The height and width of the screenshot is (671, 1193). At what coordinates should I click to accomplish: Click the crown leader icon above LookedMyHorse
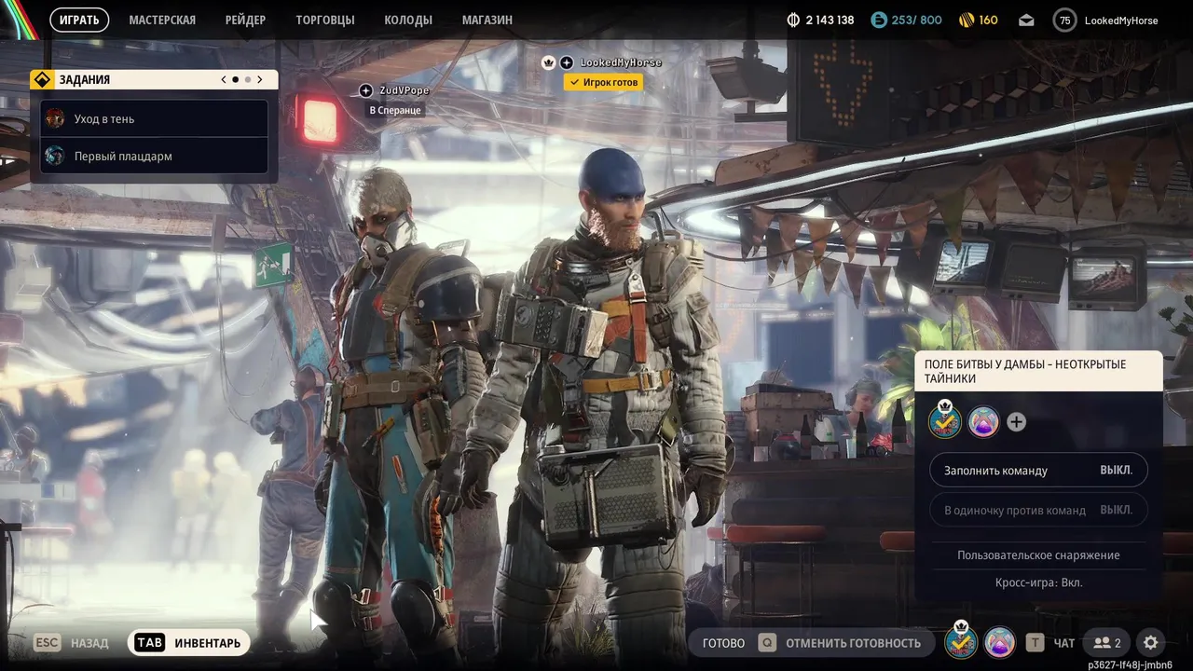[x=549, y=62]
